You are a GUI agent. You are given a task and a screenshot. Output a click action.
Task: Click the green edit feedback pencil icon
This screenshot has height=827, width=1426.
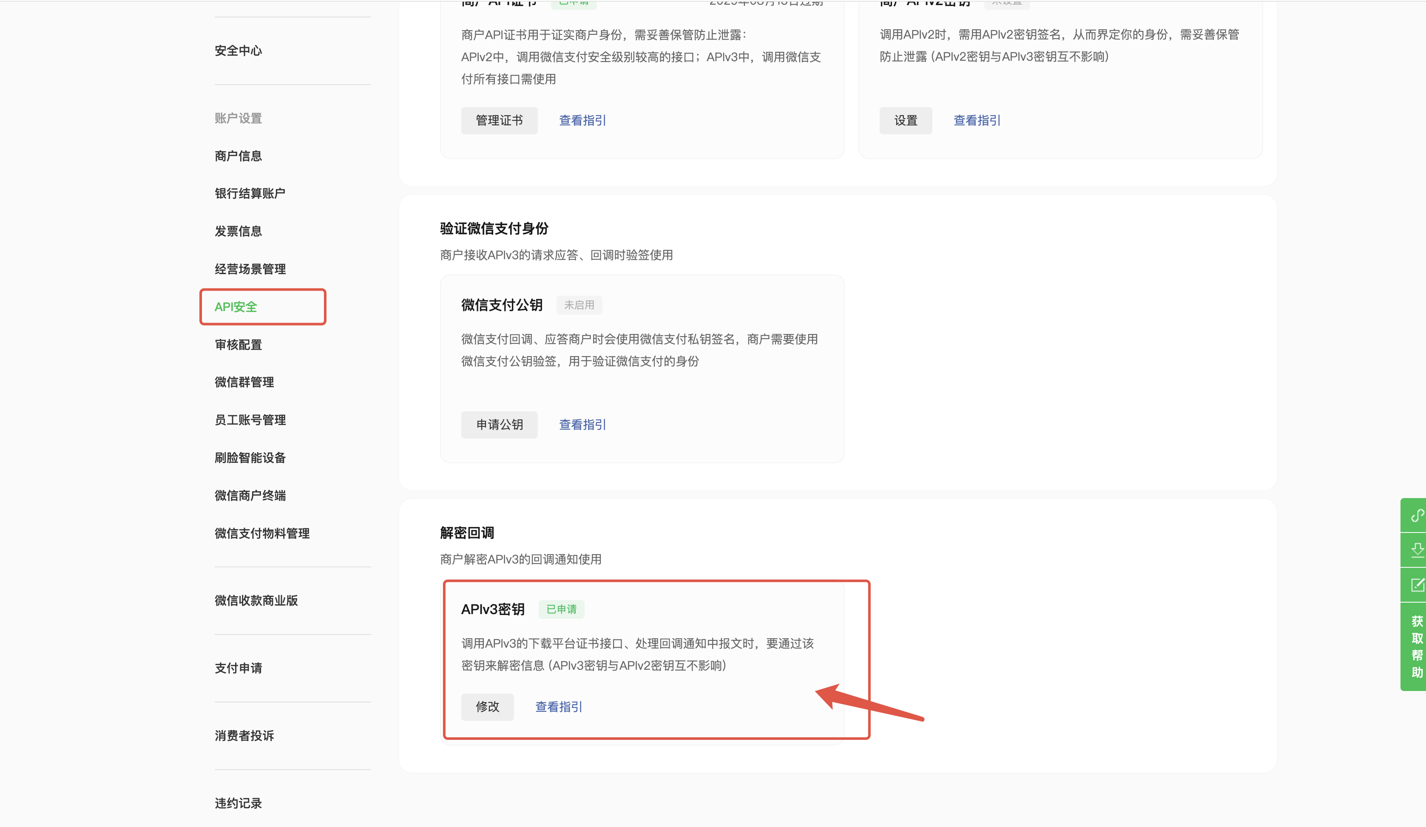click(x=1416, y=584)
